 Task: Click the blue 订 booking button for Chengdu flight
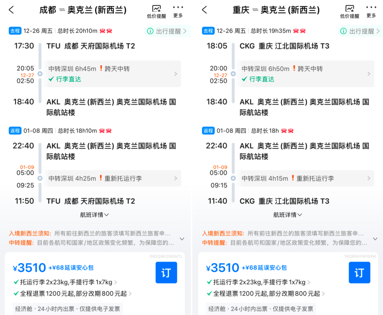166,272
